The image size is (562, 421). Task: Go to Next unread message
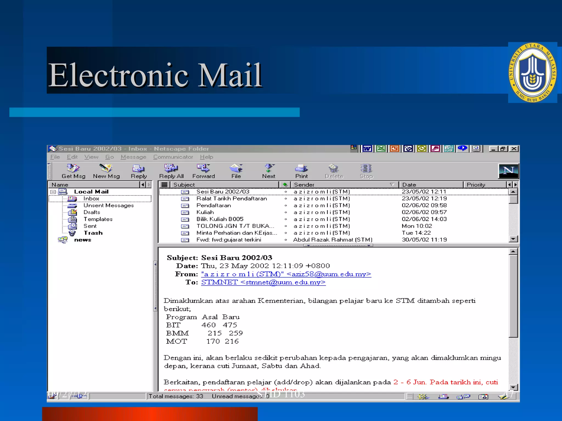tap(269, 171)
